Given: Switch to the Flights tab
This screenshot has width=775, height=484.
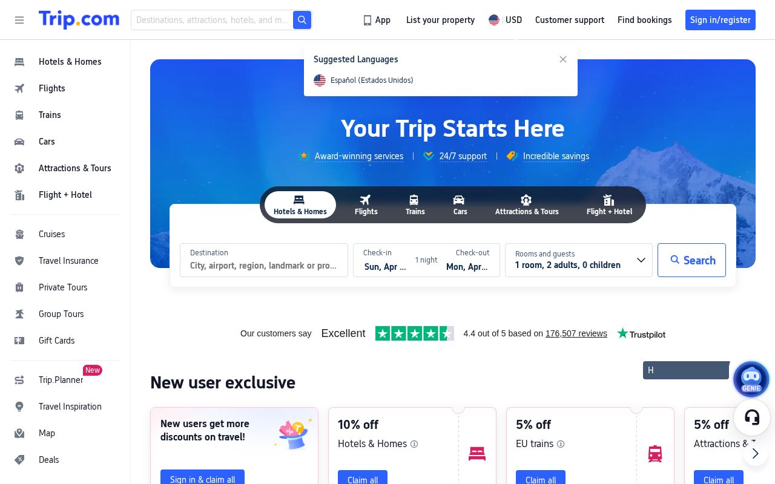Looking at the screenshot, I should point(366,204).
